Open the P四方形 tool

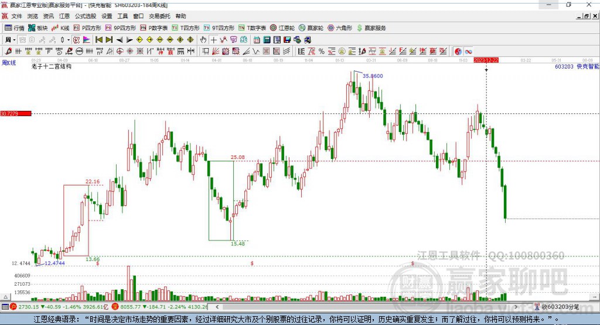click(x=87, y=28)
